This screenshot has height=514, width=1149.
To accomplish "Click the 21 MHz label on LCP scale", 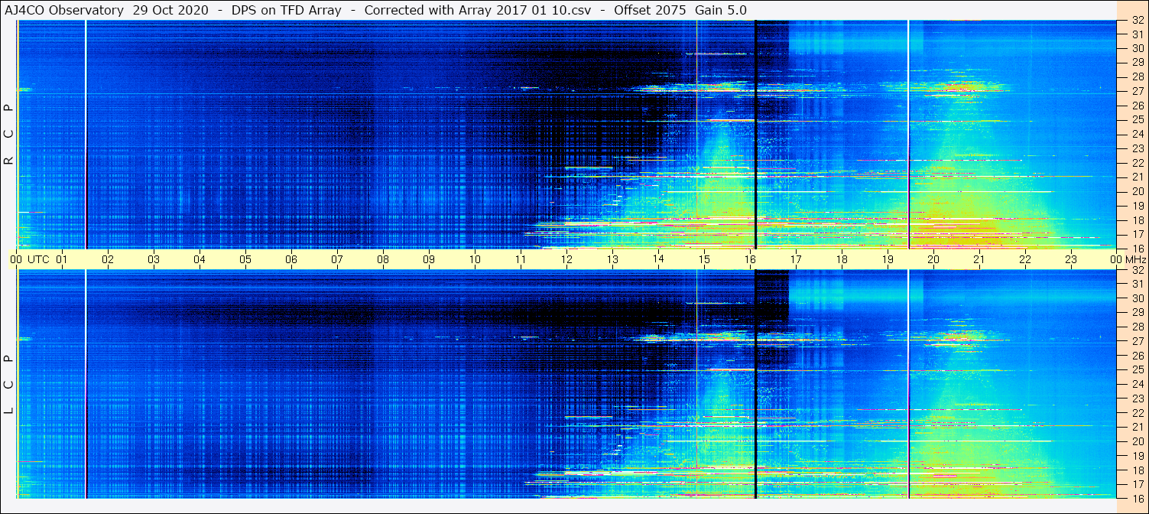I will (1137, 427).
